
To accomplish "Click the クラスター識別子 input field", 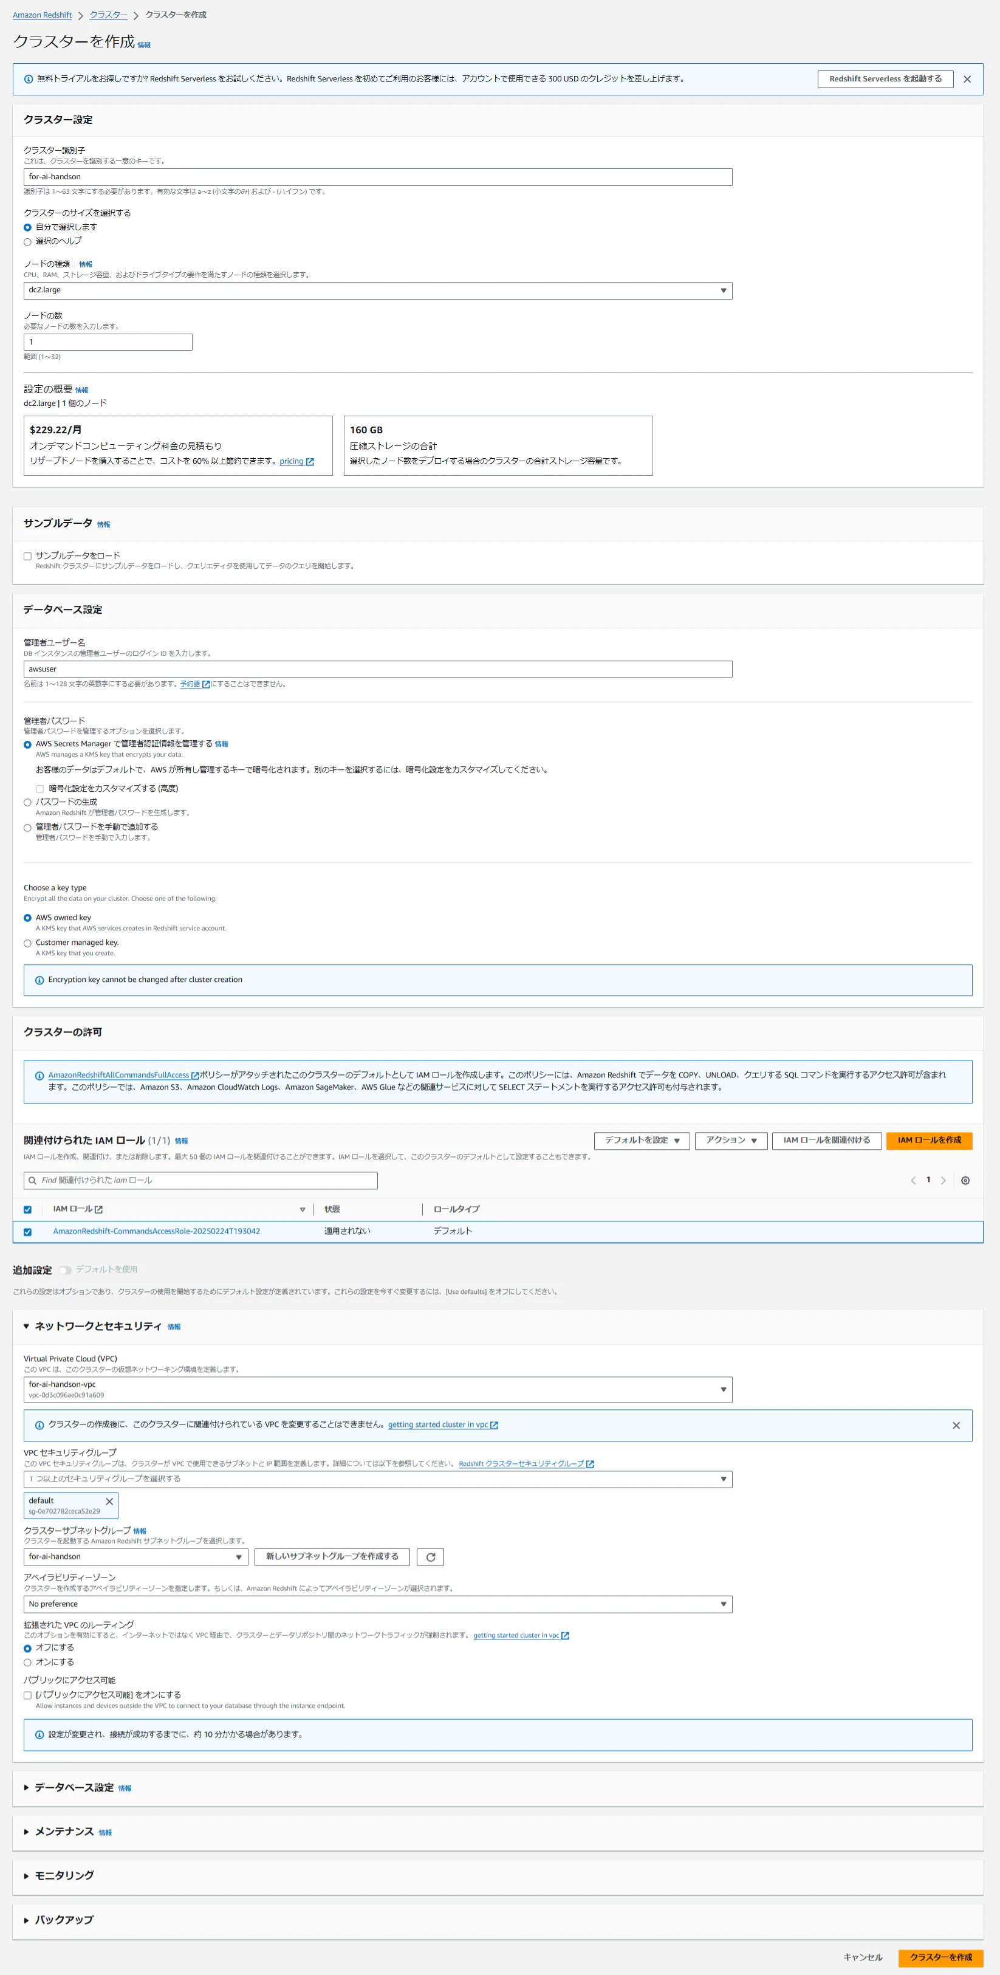I will click(x=378, y=177).
